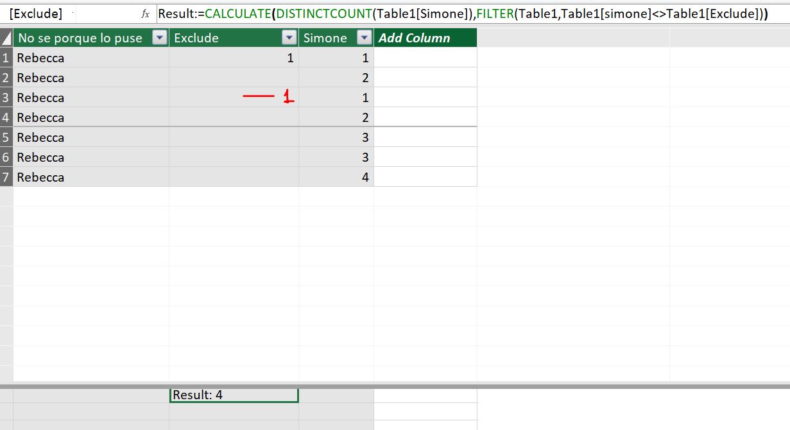Select the Exclude column header
This screenshot has width=790, height=430.
[x=234, y=38]
